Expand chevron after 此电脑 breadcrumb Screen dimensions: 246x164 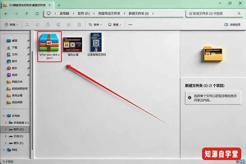[73, 14]
